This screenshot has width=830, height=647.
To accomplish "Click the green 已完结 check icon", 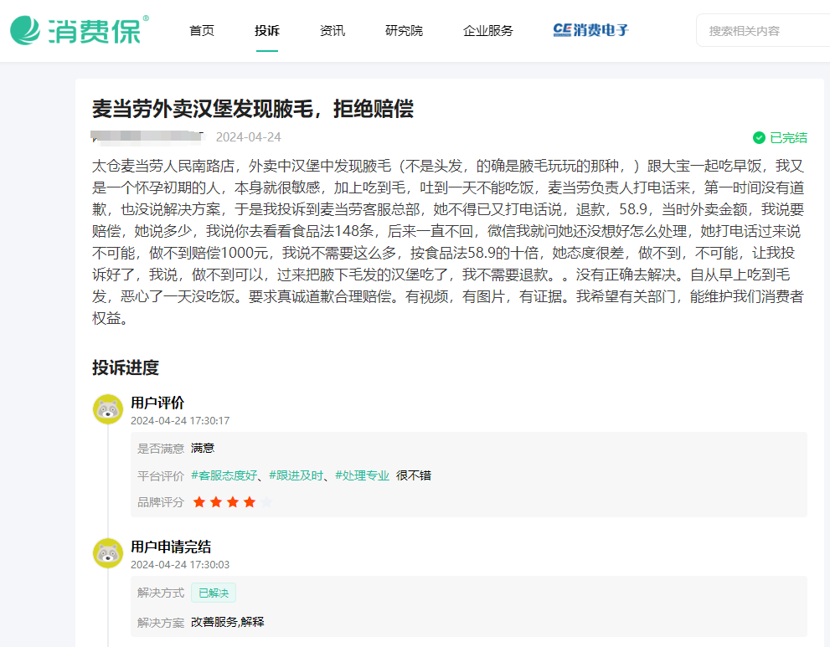I will click(x=759, y=137).
